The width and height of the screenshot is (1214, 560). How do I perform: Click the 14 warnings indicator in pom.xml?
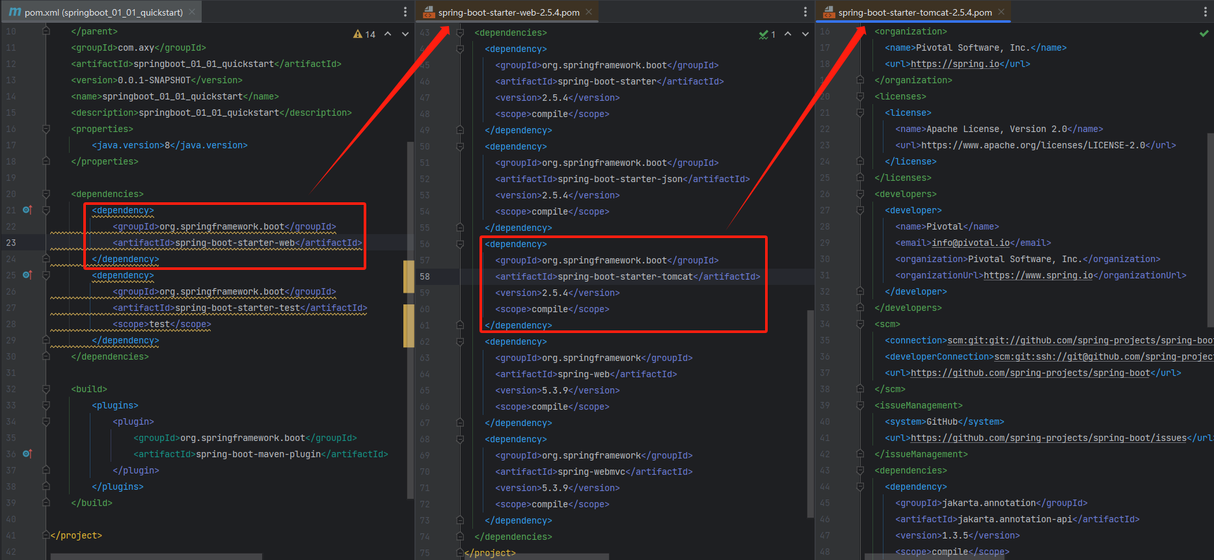click(364, 34)
